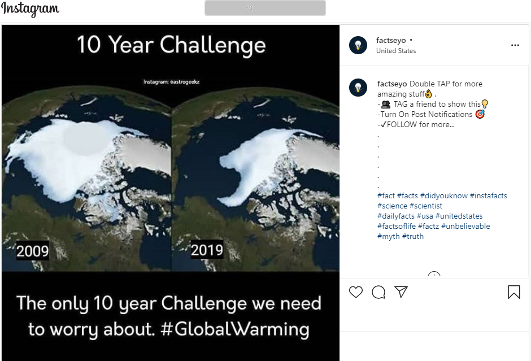Click the Instagram logo
The height and width of the screenshot is (361, 531).
(x=31, y=9)
